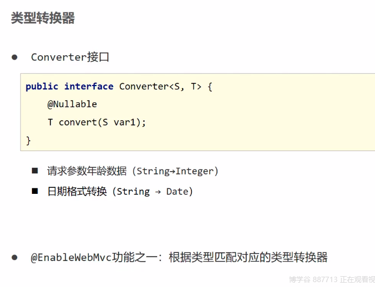Viewport: 375px width, 287px height.
Task: Click the 博学谷 watermark text
Action: tap(299, 279)
